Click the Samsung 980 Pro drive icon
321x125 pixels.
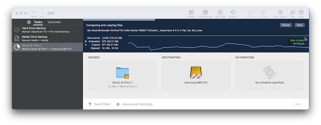pyautogui.click(x=196, y=72)
